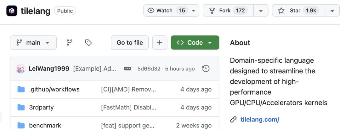
Task: Expand commit message ellipsis icon
Action: coord(127,69)
